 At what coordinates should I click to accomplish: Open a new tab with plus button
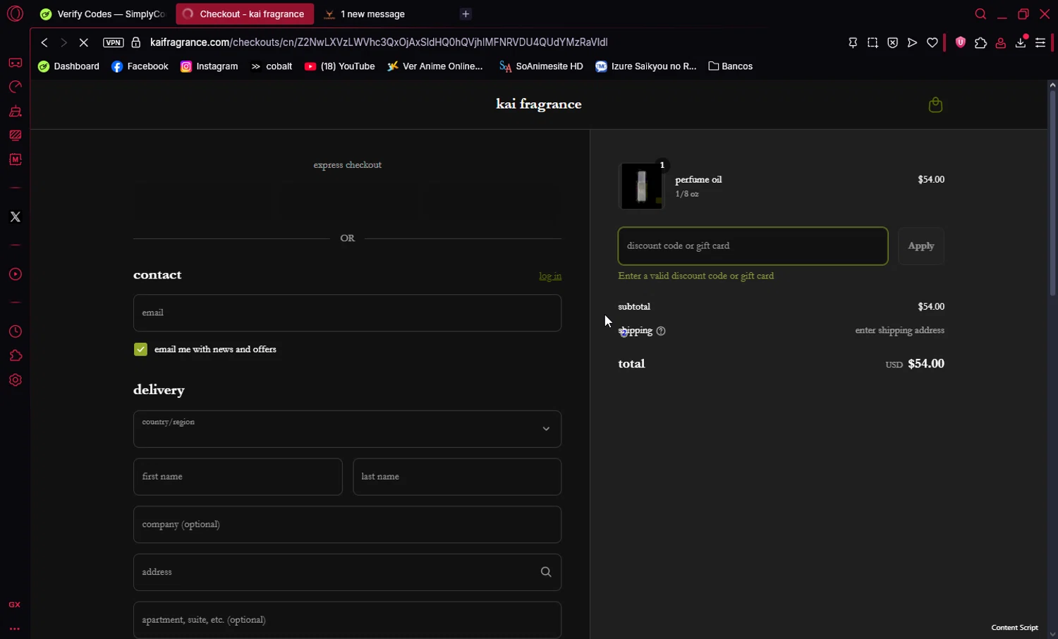(x=466, y=14)
